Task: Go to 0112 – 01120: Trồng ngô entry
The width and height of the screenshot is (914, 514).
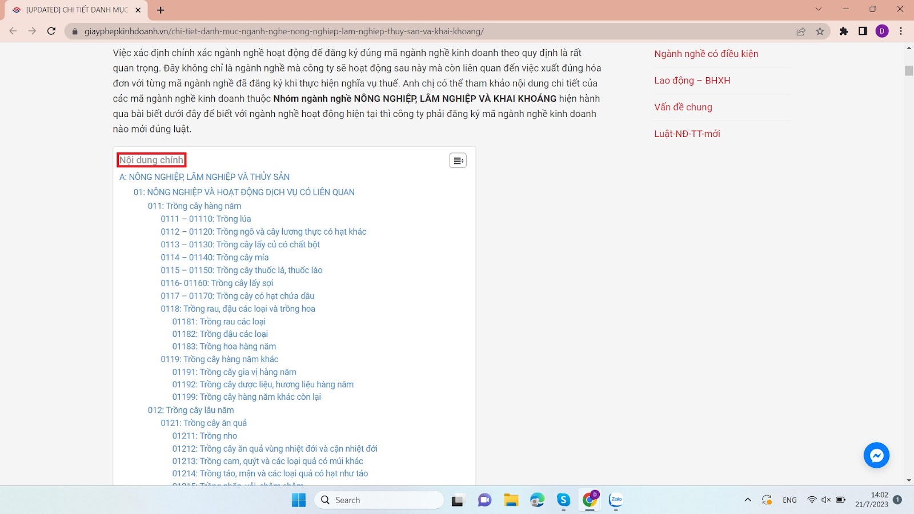Action: [263, 232]
